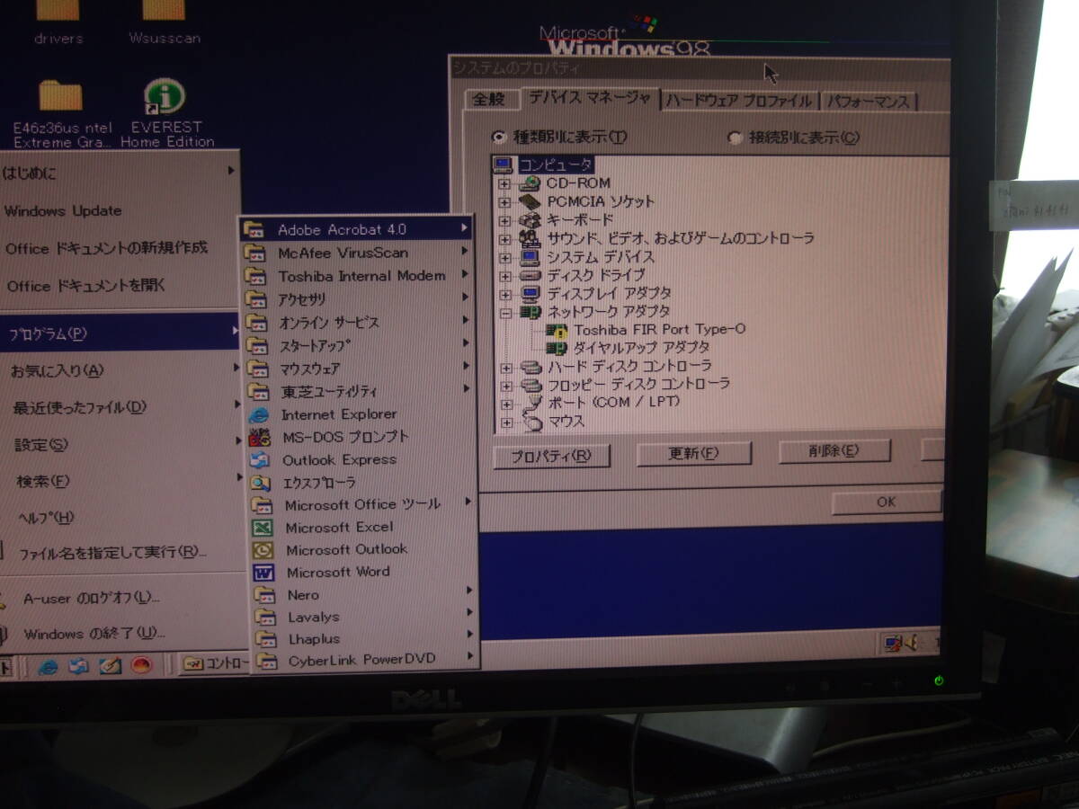Click the system tray network icon
The width and height of the screenshot is (1079, 809).
tap(893, 644)
